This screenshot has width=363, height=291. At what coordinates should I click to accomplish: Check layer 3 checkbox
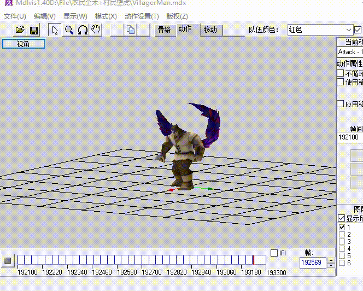coord(342,242)
